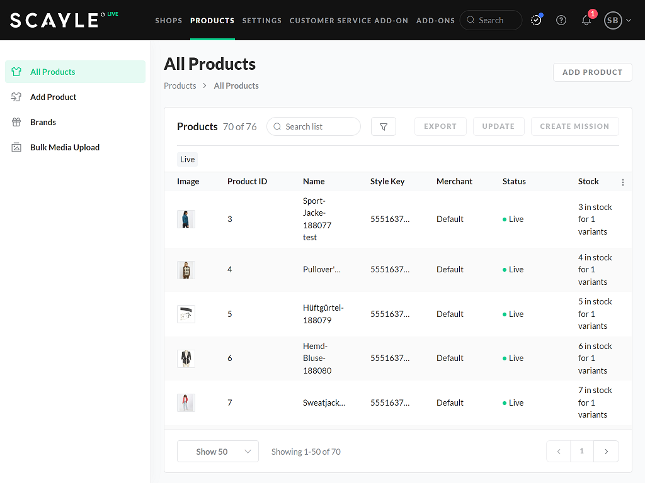Click the EXPORT button above the table
This screenshot has height=483, width=645.
coord(440,126)
